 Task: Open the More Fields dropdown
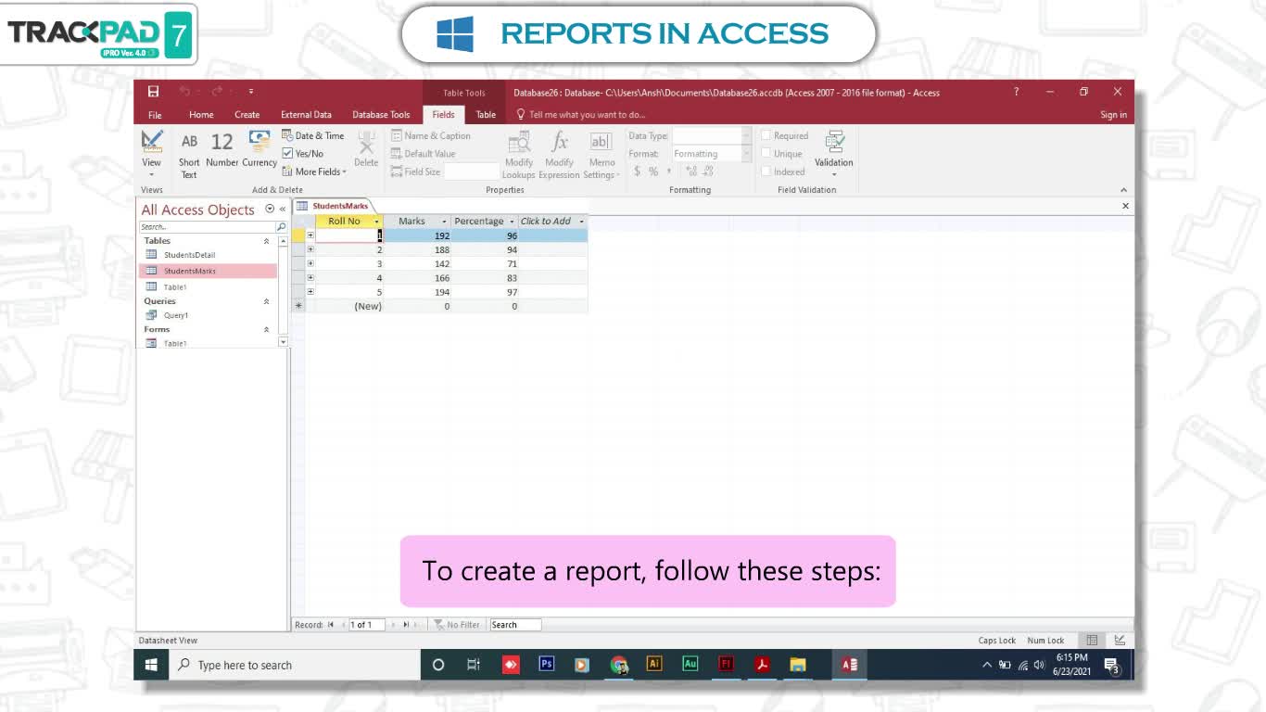(x=314, y=172)
